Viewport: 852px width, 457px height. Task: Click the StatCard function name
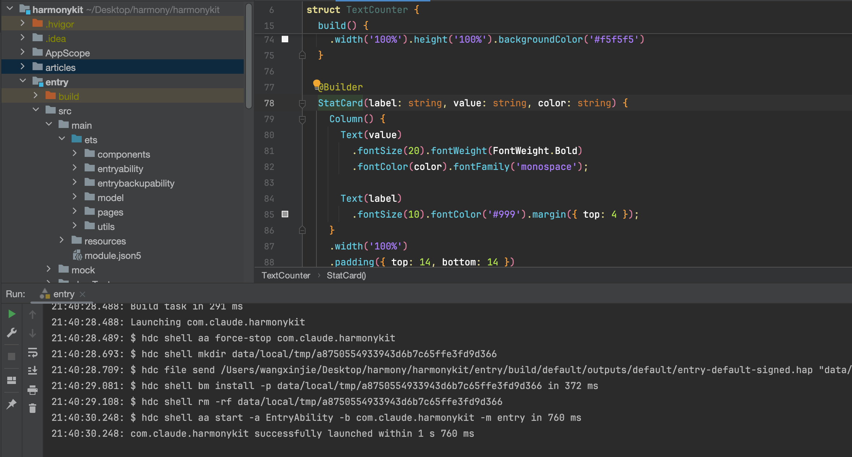tap(340, 103)
